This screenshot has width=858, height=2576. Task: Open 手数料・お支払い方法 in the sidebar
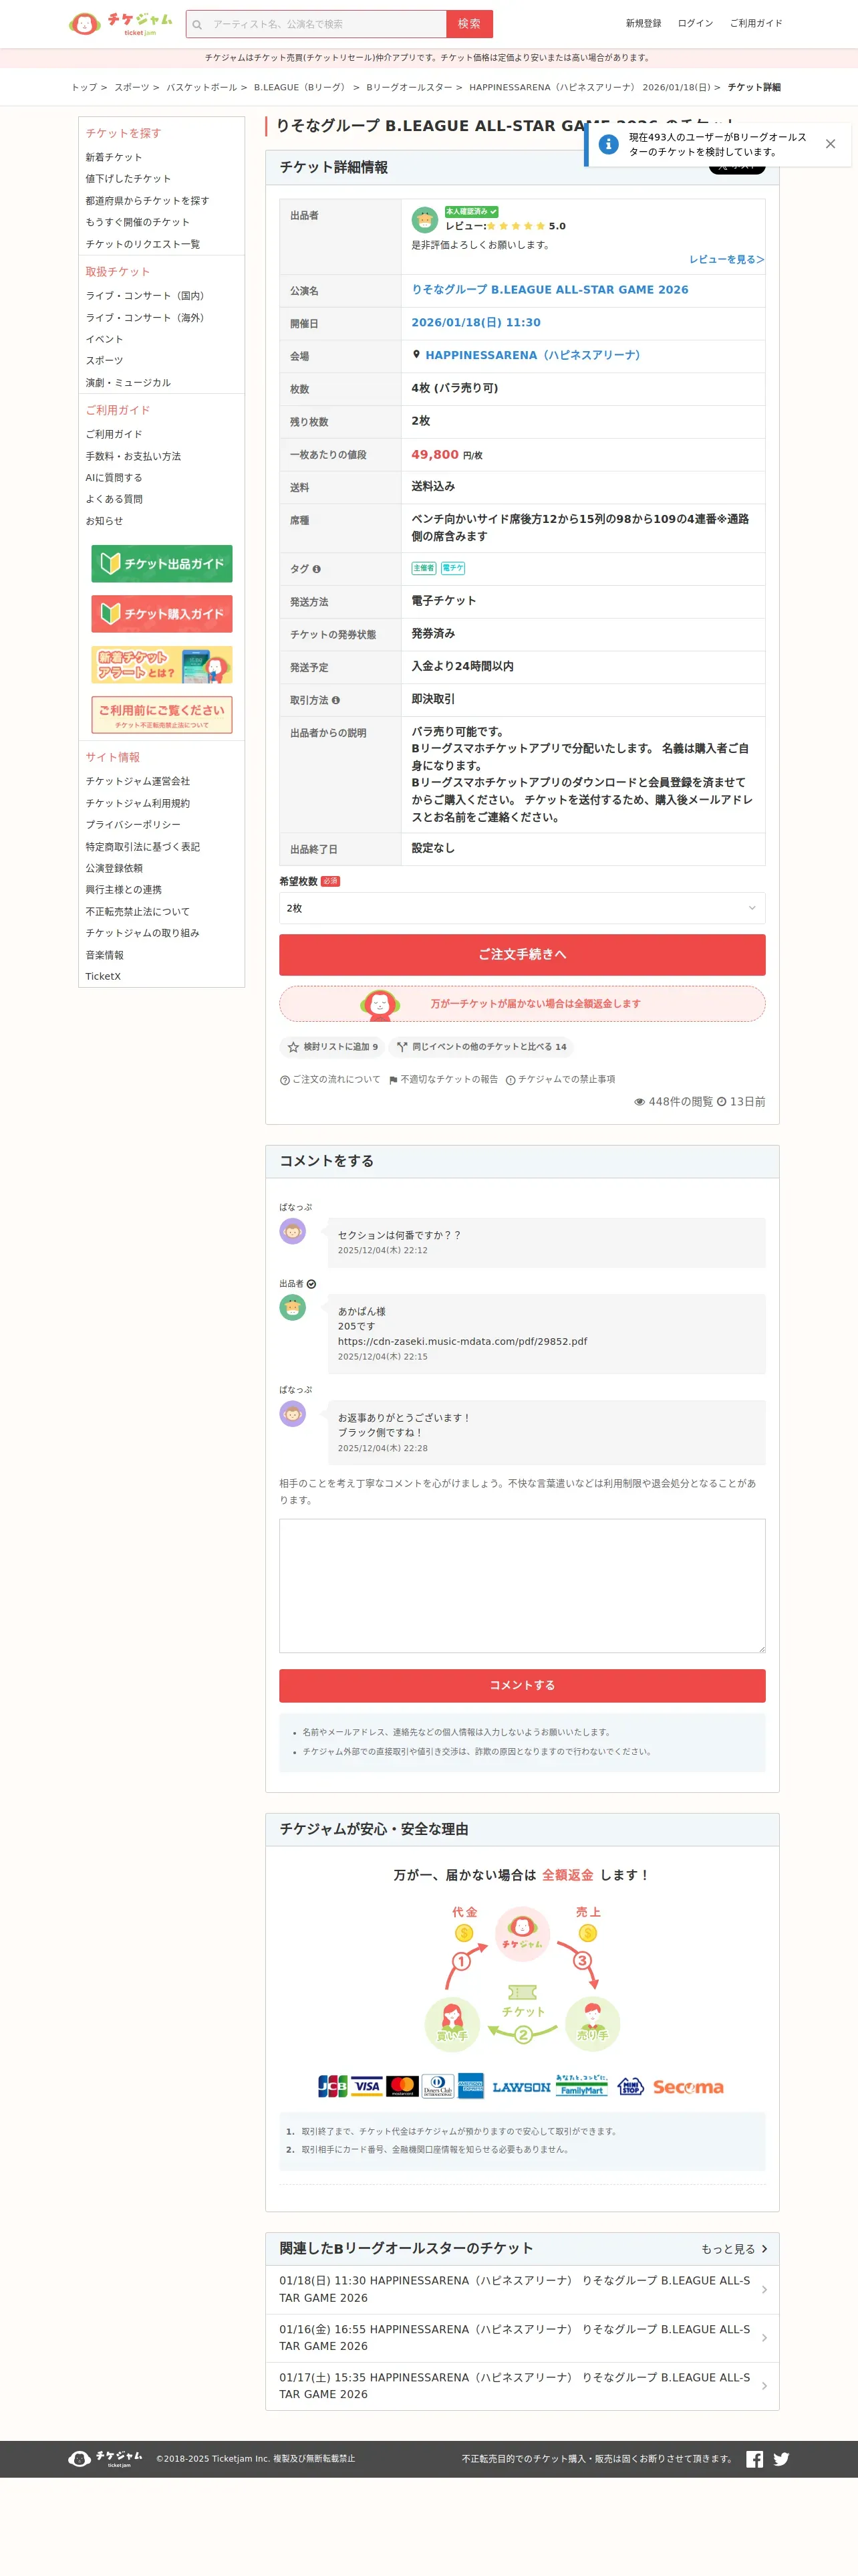pos(133,456)
